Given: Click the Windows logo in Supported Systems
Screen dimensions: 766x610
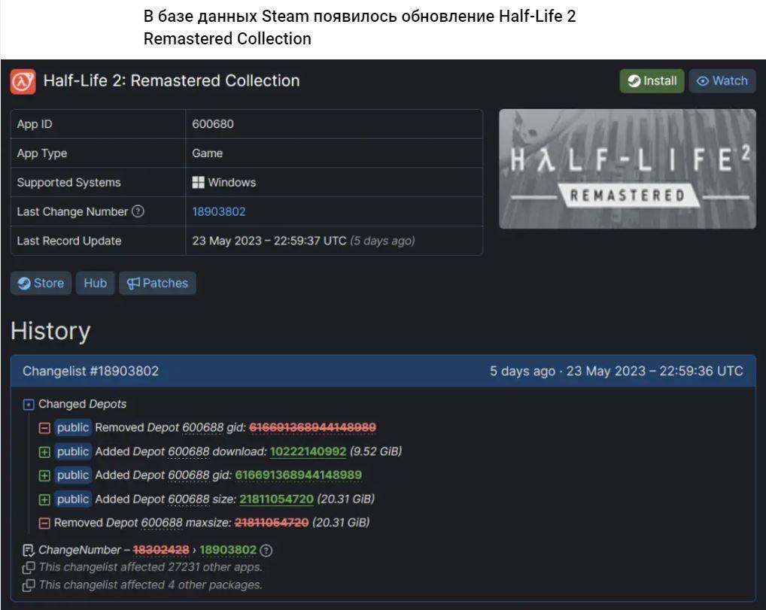Looking at the screenshot, I should (199, 183).
